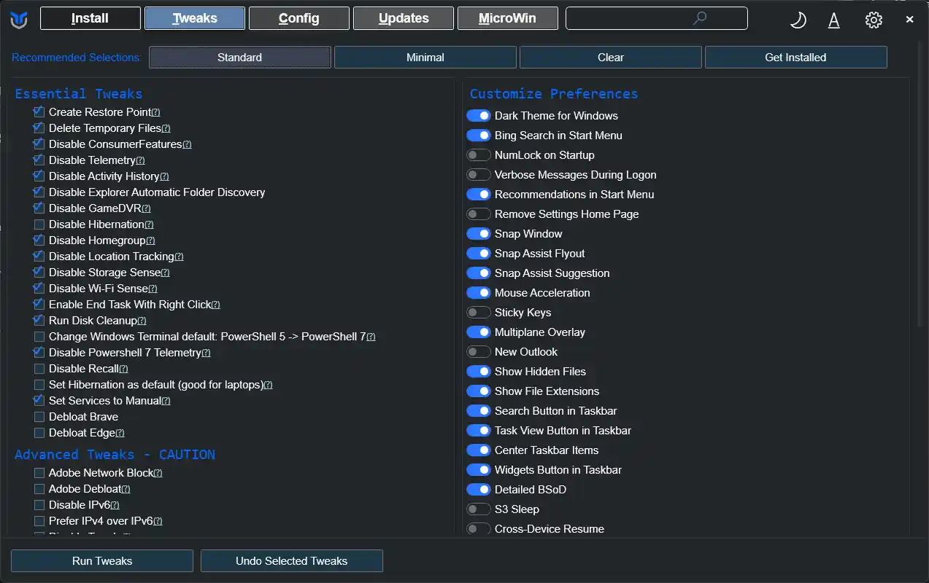Image resolution: width=929 pixels, height=583 pixels.
Task: Check Change Windows Terminal default option
Action: click(x=39, y=337)
